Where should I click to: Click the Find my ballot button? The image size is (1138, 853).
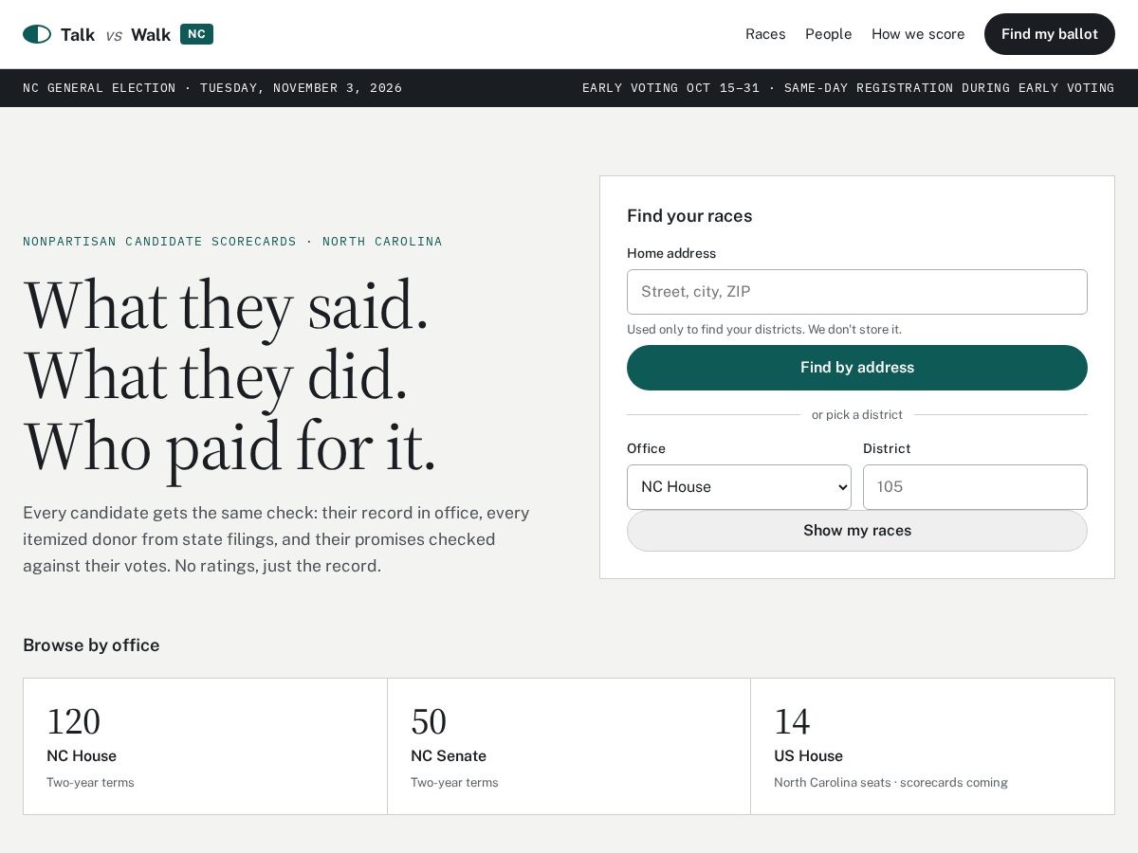coord(1050,34)
